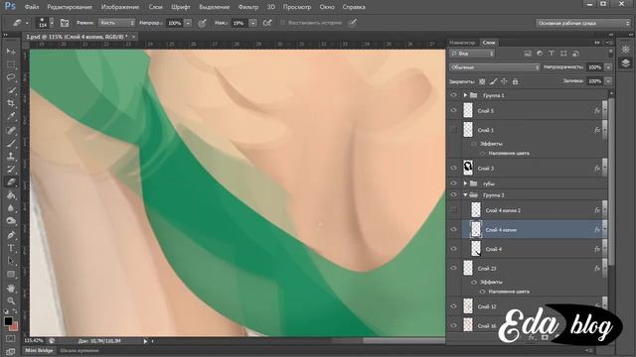The image size is (636, 357).
Task: Select the Rectangle shape tool
Action: tap(11, 274)
